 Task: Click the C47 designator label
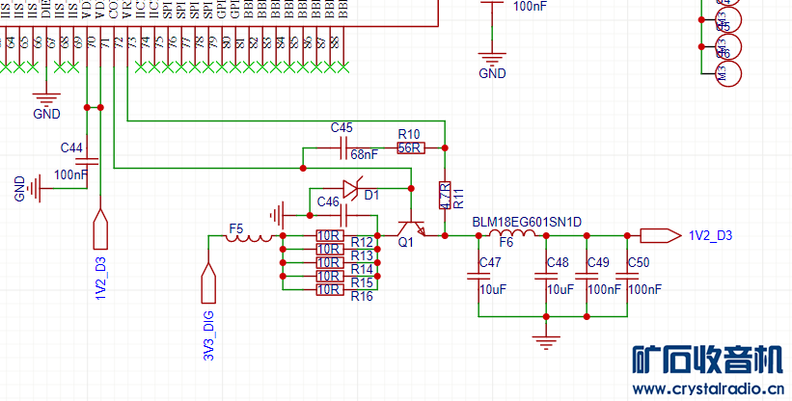click(x=490, y=263)
